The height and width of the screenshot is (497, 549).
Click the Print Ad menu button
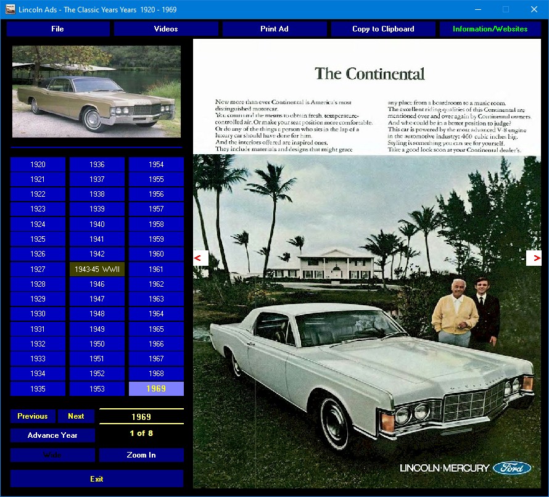point(274,29)
